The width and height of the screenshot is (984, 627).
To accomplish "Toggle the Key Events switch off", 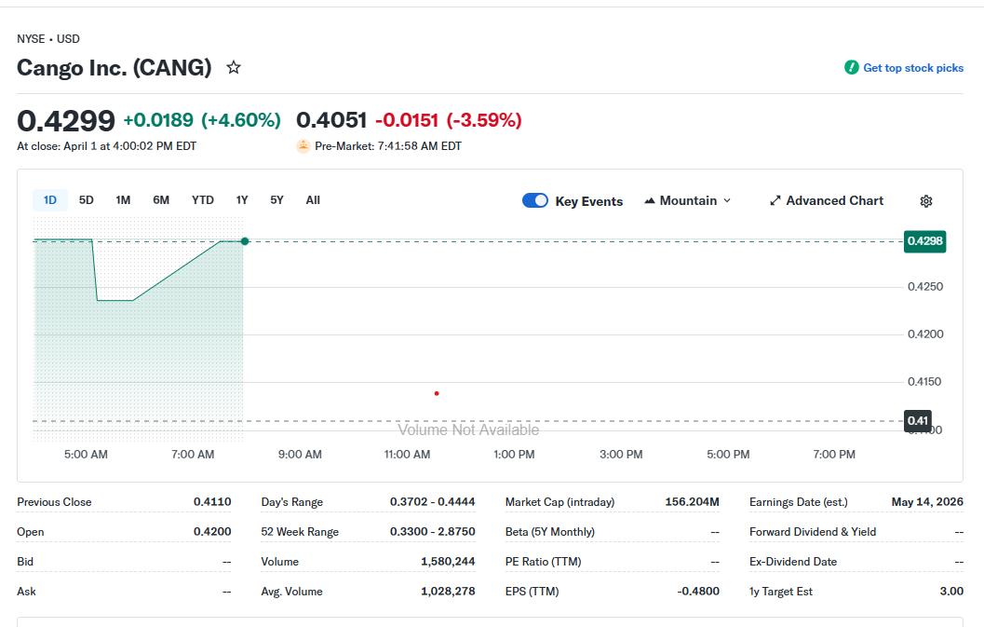I will 535,200.
